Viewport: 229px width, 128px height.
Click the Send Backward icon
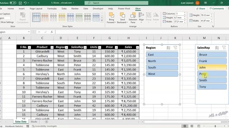122,15
